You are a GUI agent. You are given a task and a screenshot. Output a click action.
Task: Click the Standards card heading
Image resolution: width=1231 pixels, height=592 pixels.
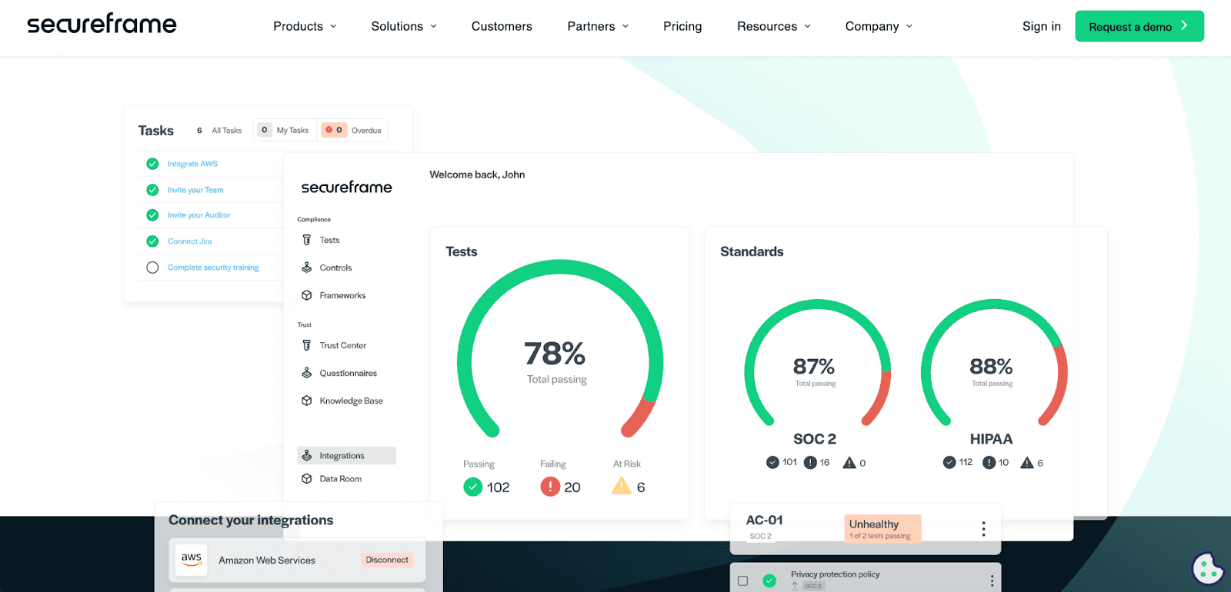coord(752,251)
